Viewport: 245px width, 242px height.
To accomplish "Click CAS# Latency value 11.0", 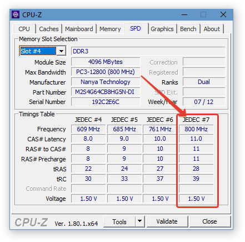I will 196,139.
